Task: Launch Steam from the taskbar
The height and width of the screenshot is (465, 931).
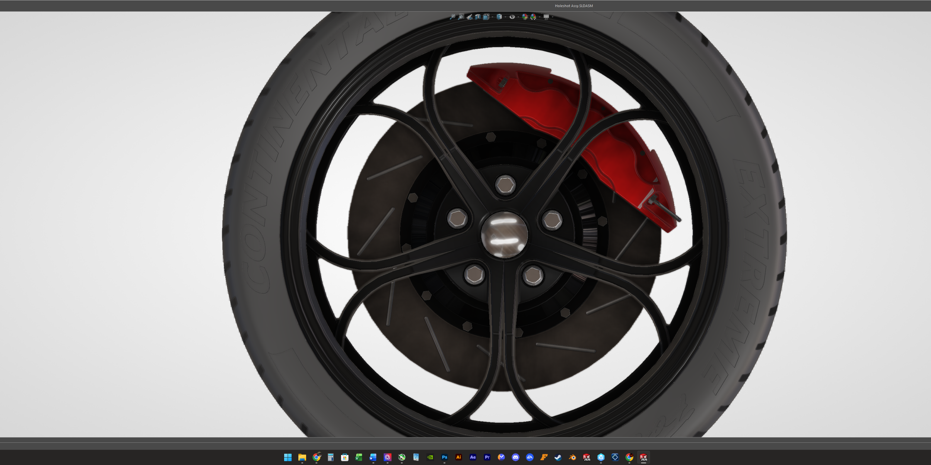Action: click(x=558, y=458)
